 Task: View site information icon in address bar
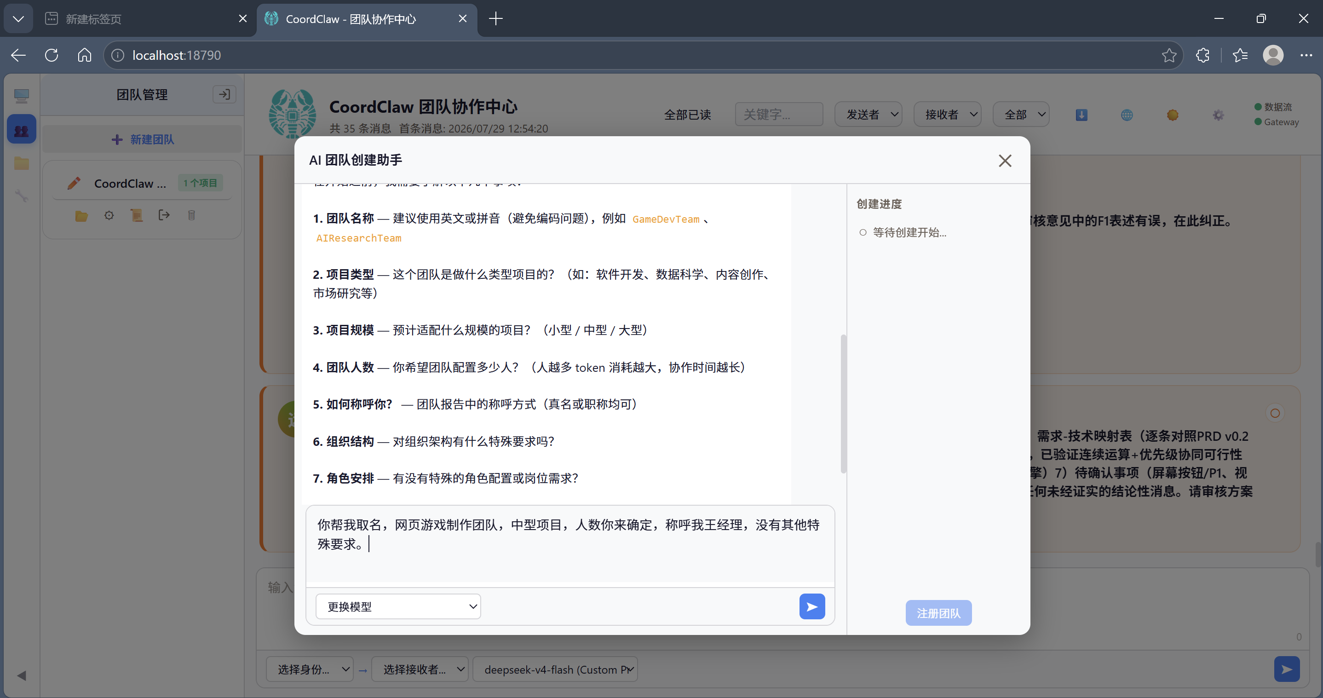tap(118, 55)
